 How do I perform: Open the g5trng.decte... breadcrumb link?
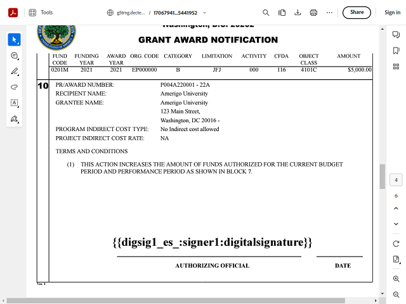[x=131, y=13]
